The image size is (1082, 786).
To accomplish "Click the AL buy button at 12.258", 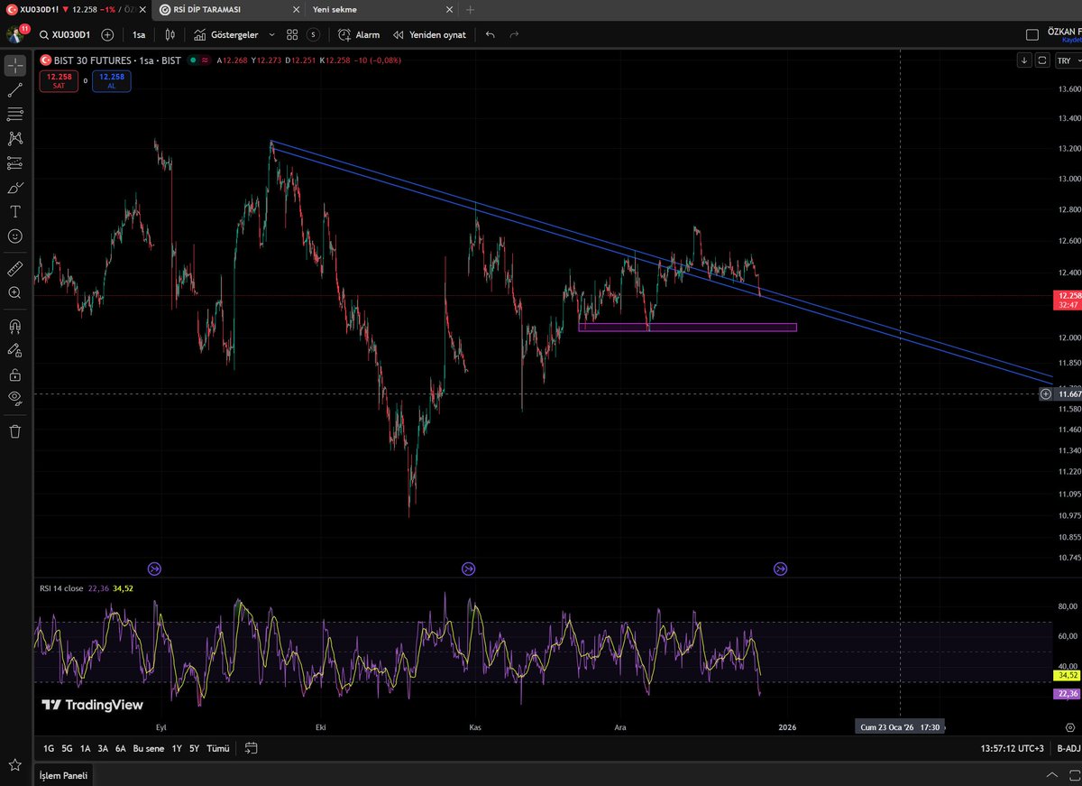I will [x=112, y=81].
